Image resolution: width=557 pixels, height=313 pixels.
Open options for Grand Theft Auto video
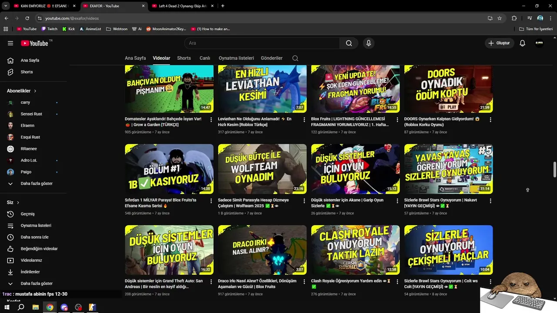click(x=211, y=282)
